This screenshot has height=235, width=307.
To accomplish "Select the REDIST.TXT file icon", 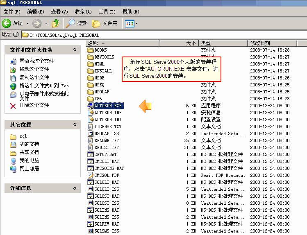I will tap(91, 148).
